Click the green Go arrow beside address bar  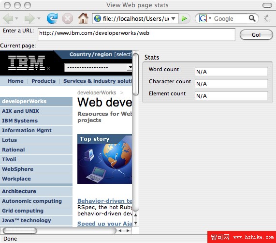[x=184, y=18]
